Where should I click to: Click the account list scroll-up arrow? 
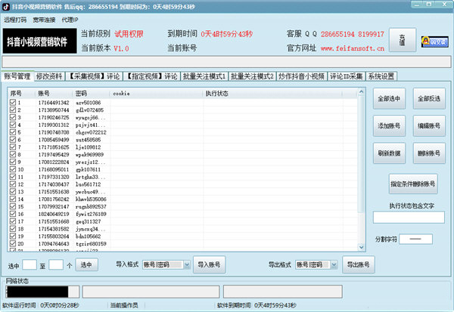point(361,92)
